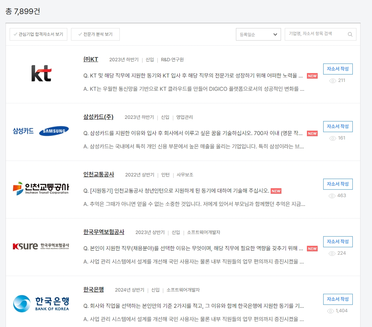
Task: Click 소프트웨어개발자 label in 한국무역보험공사 row
Action: (x=203, y=232)
